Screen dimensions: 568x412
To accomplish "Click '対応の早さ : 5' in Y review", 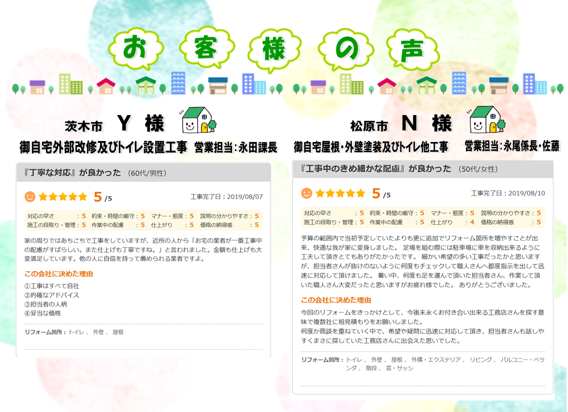I will 57,216.
